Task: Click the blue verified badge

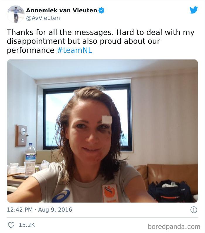Action: [101, 11]
